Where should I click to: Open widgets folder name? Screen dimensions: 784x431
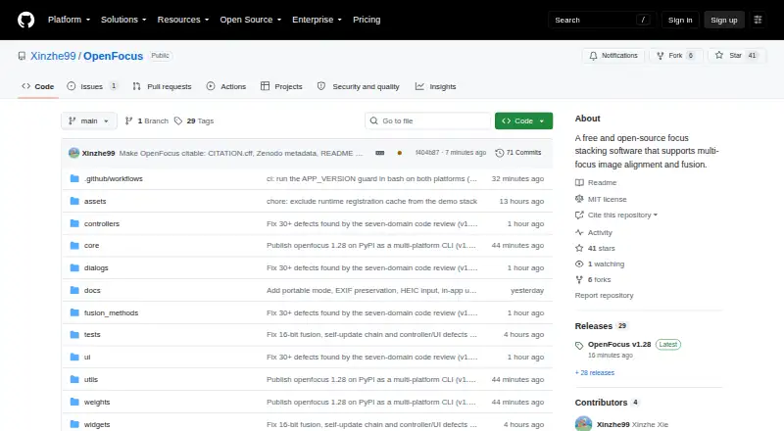pyautogui.click(x=97, y=424)
